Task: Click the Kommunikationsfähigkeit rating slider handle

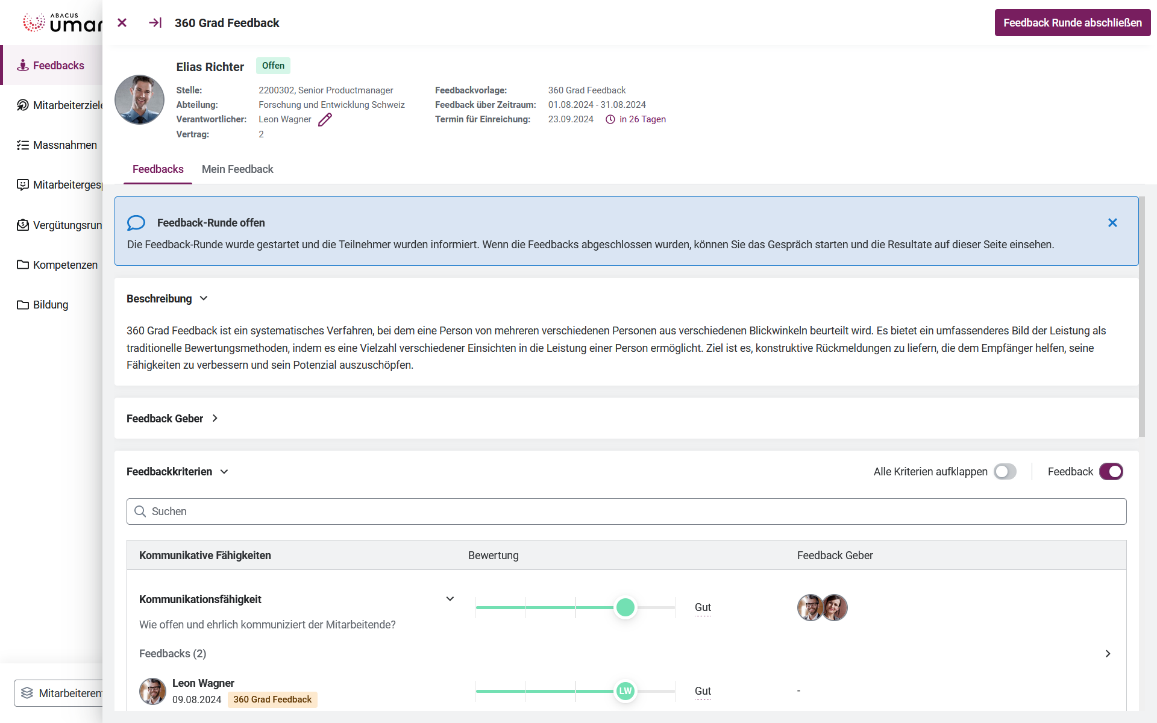Action: (x=626, y=607)
